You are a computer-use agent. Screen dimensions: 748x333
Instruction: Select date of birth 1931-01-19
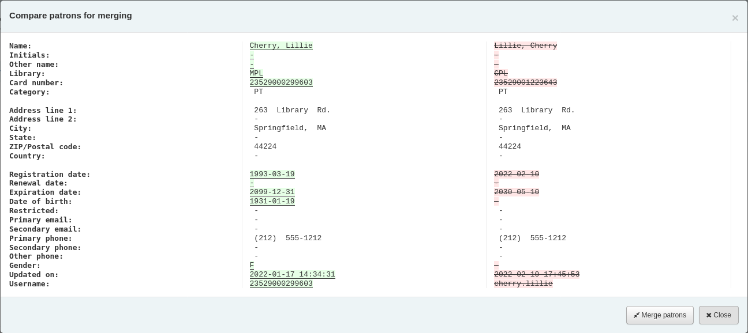(x=272, y=201)
